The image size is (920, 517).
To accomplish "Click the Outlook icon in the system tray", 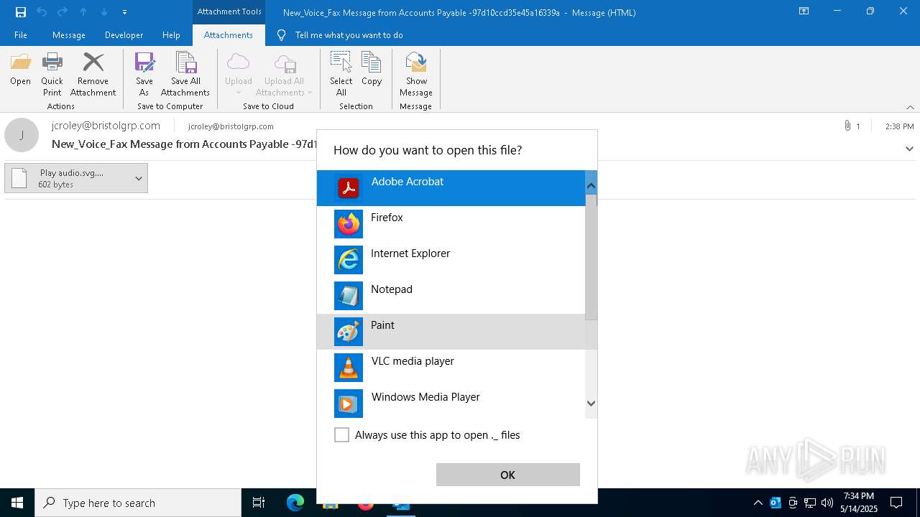I will tap(776, 503).
